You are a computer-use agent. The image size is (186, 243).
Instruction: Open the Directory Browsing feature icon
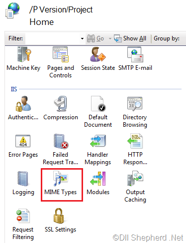point(135,104)
